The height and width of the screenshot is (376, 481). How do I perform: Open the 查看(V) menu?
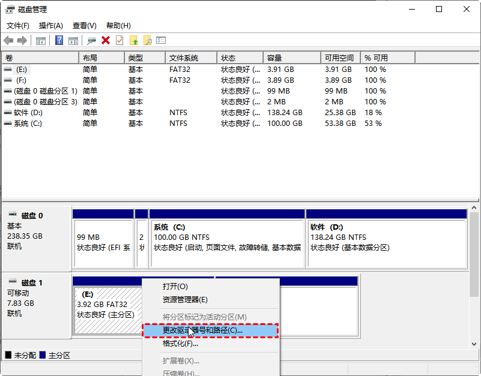tap(84, 26)
